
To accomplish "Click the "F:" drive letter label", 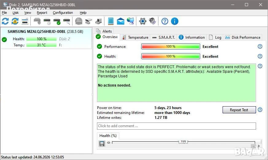I will tap(60, 45).
